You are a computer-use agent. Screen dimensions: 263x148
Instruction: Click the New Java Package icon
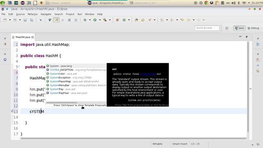(x=118, y=20)
